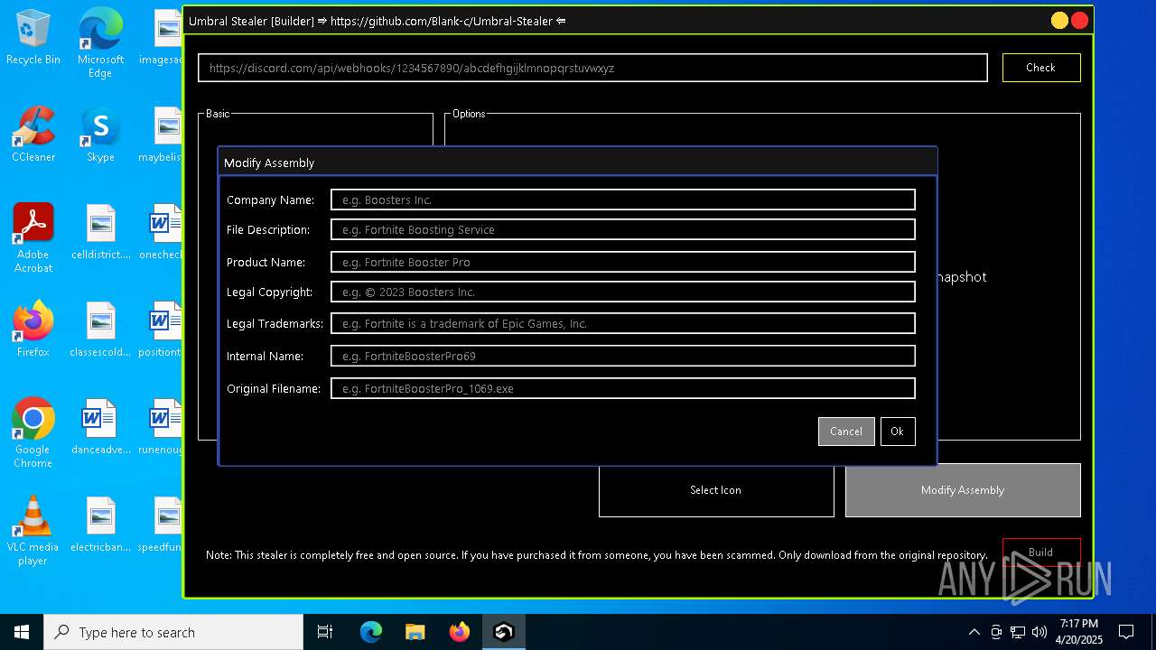Click the Original Filename field

point(623,388)
